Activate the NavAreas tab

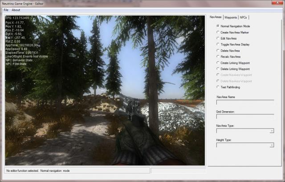216,17
